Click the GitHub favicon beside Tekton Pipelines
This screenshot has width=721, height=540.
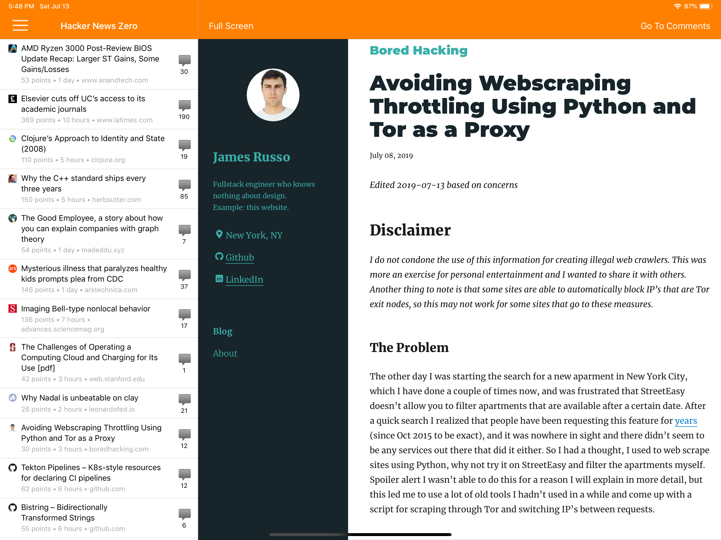click(13, 468)
